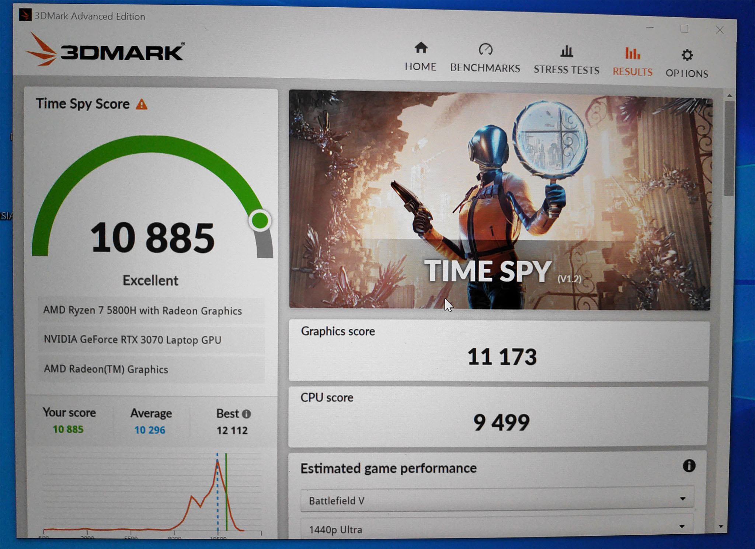Click the 3DMark app icon in title bar
The image size is (755, 549).
(x=25, y=15)
